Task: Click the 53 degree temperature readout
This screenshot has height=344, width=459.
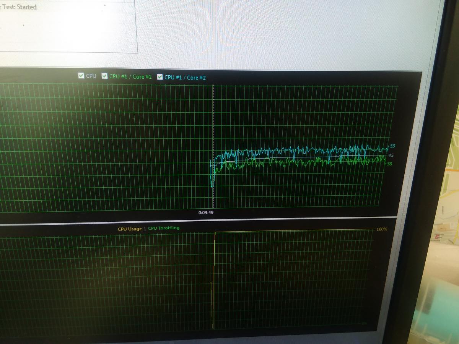Action: click(392, 146)
